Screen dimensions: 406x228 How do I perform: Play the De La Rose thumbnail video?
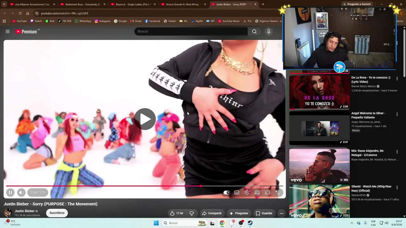(x=319, y=92)
